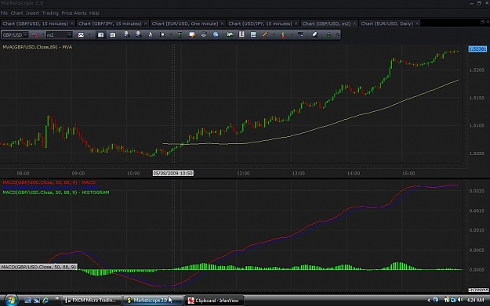Screen dimensions: 490x306
Task: Open the Chart menu
Action: (x=16, y=13)
